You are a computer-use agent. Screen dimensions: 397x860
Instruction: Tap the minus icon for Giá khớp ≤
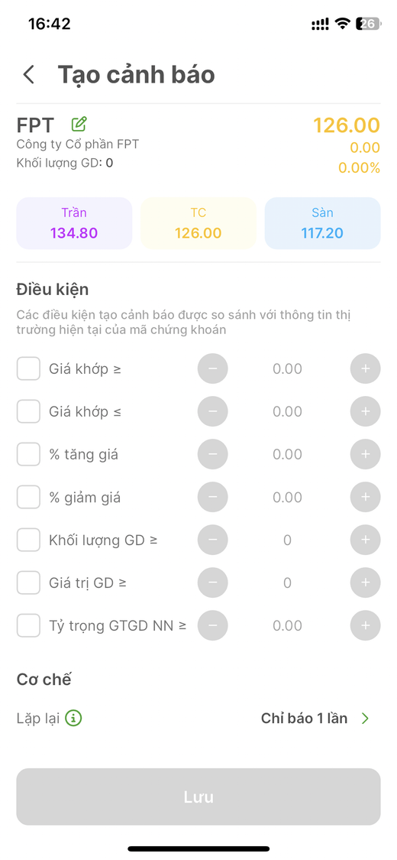tap(212, 411)
